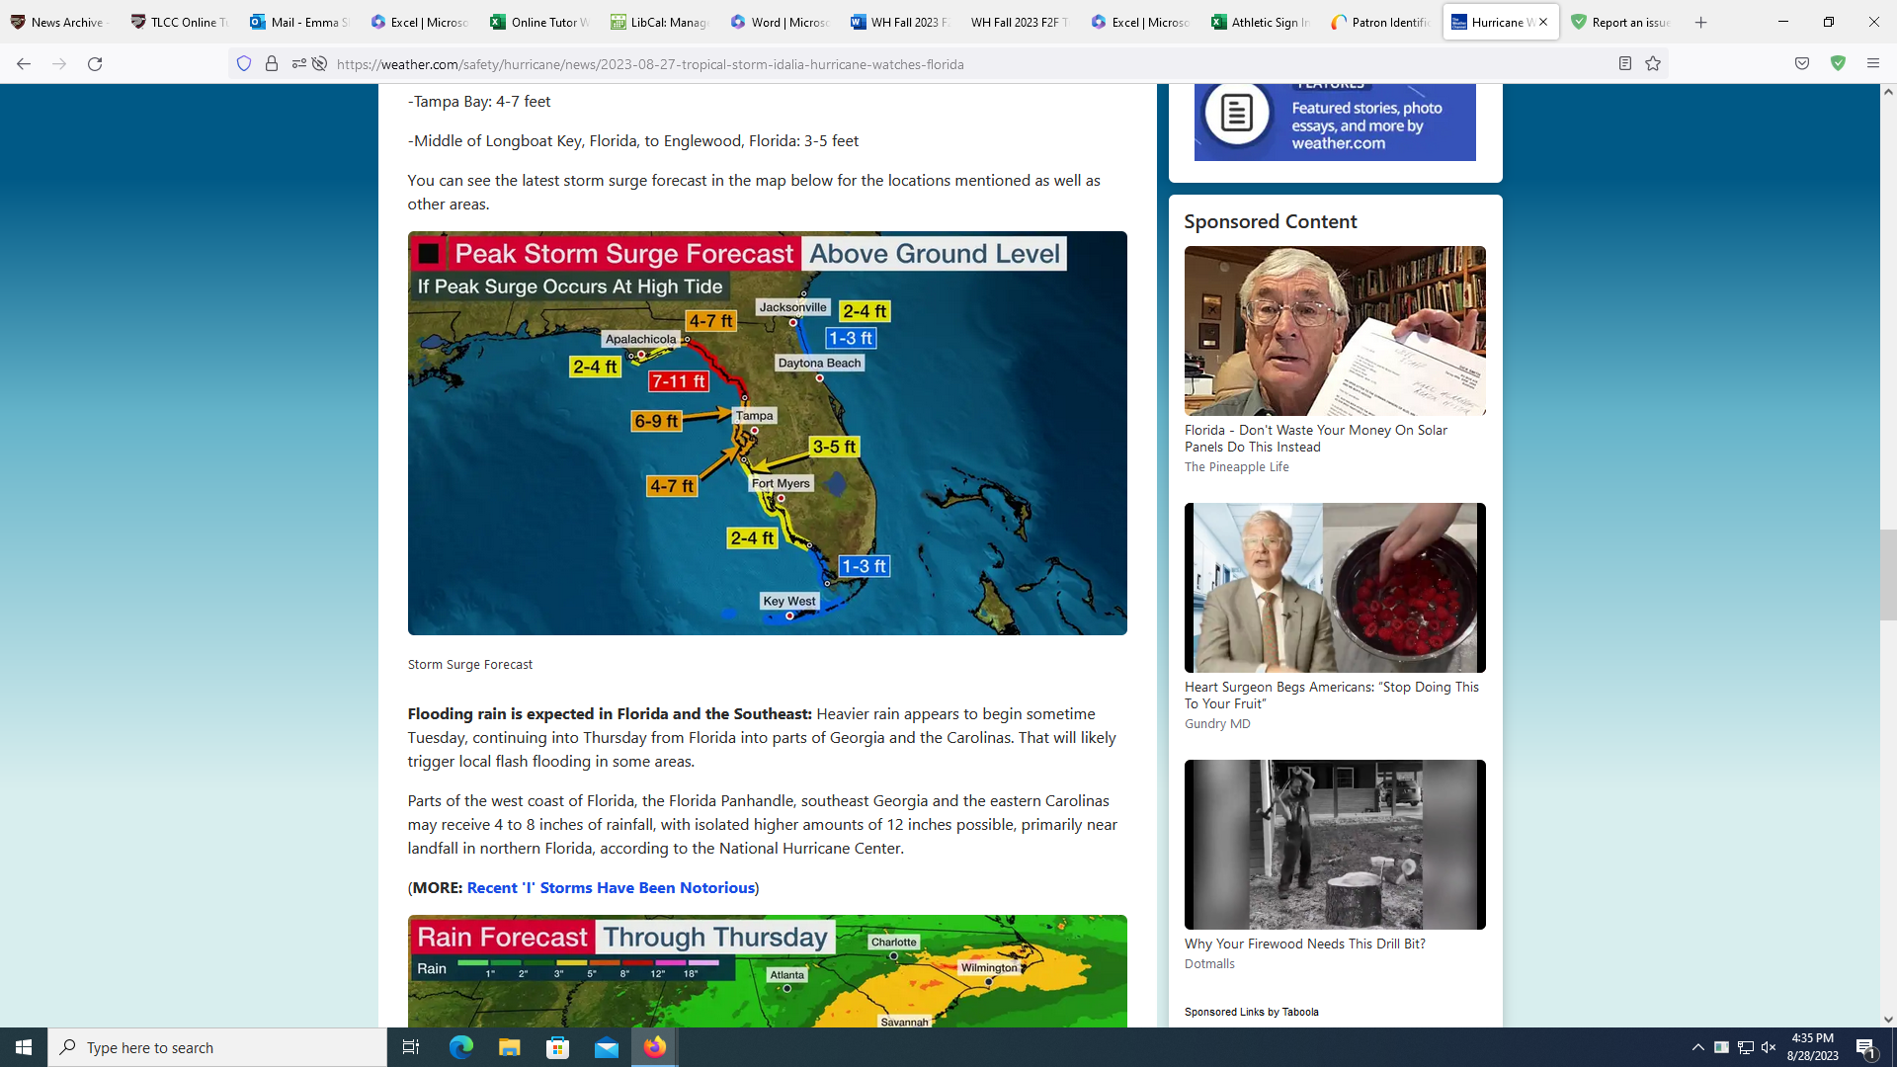The height and width of the screenshot is (1067, 1897).
Task: Open a new browser tab
Action: tap(1700, 22)
